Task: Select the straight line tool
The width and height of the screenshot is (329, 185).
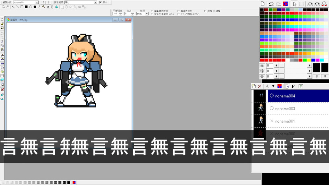Action: tap(17, 7)
